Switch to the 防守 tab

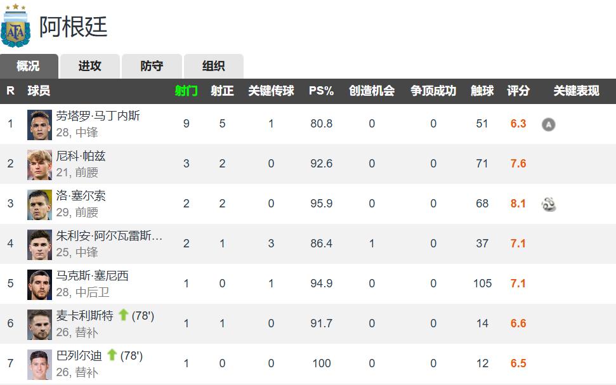pyautogui.click(x=152, y=66)
